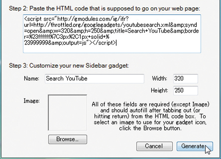Screen dimensions: 221x159
Task: Click the empty gadget image preview box
Action: [x=68, y=112]
